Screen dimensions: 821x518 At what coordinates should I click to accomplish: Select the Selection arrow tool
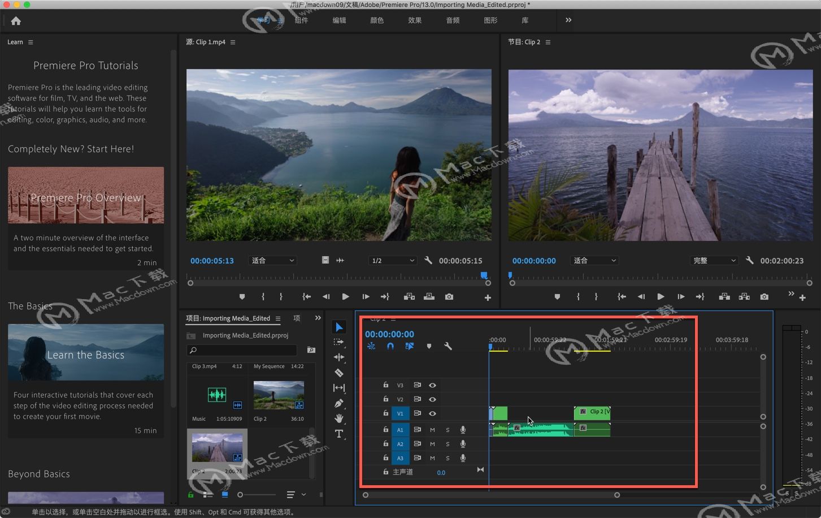[x=339, y=327]
